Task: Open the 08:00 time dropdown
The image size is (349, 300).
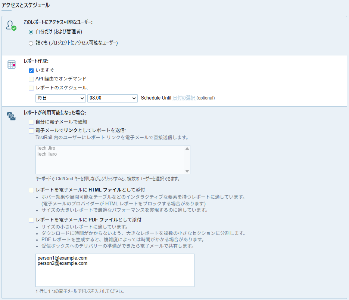Action: click(x=112, y=98)
